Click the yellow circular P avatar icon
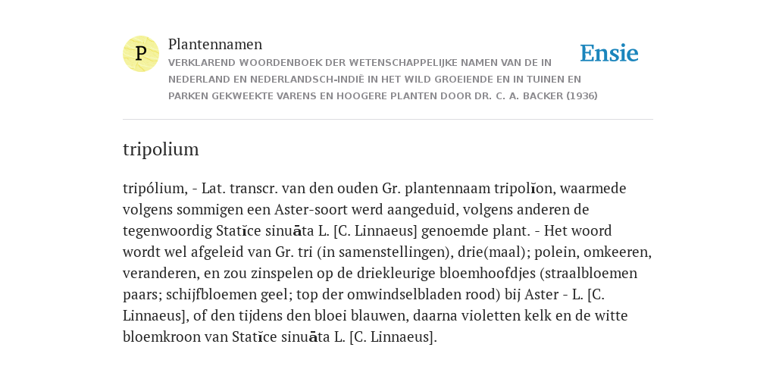The height and width of the screenshot is (388, 776). (x=141, y=54)
